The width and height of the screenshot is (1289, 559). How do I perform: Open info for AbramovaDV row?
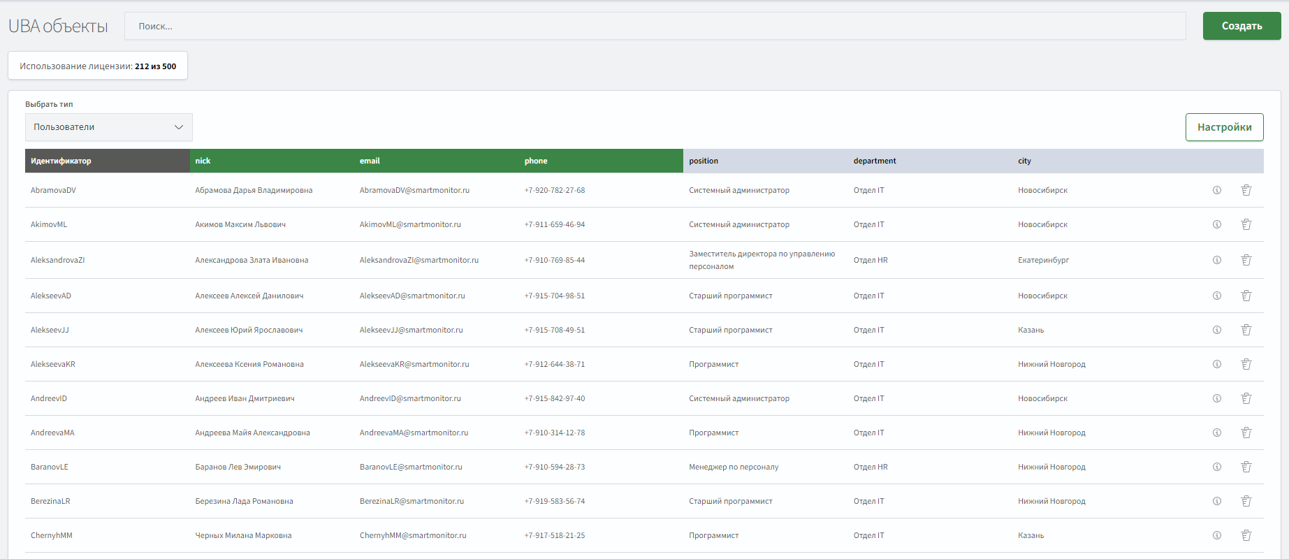click(1217, 190)
